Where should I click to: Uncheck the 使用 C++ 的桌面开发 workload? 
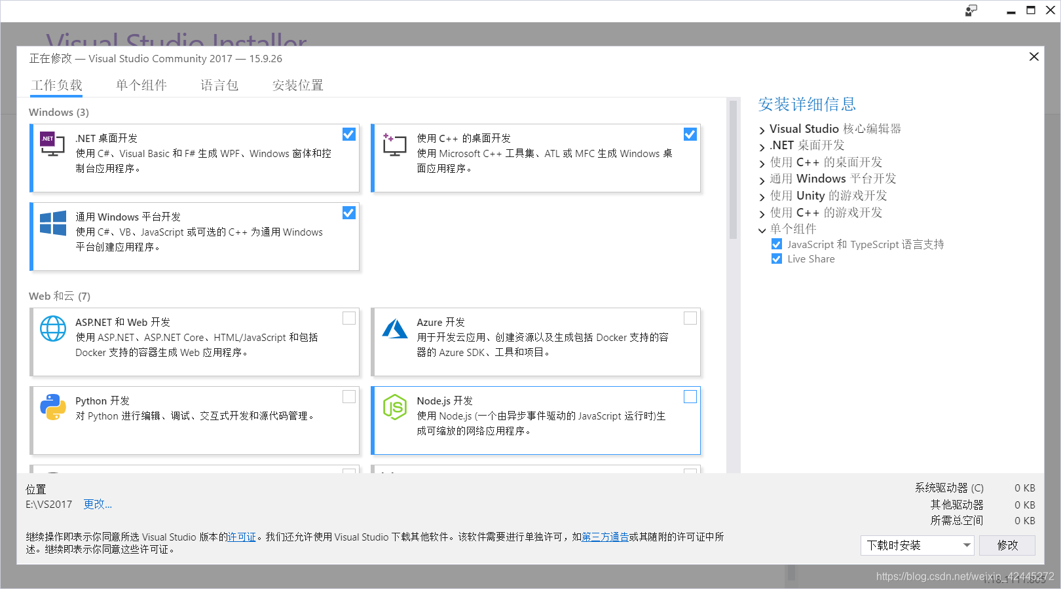pos(690,134)
